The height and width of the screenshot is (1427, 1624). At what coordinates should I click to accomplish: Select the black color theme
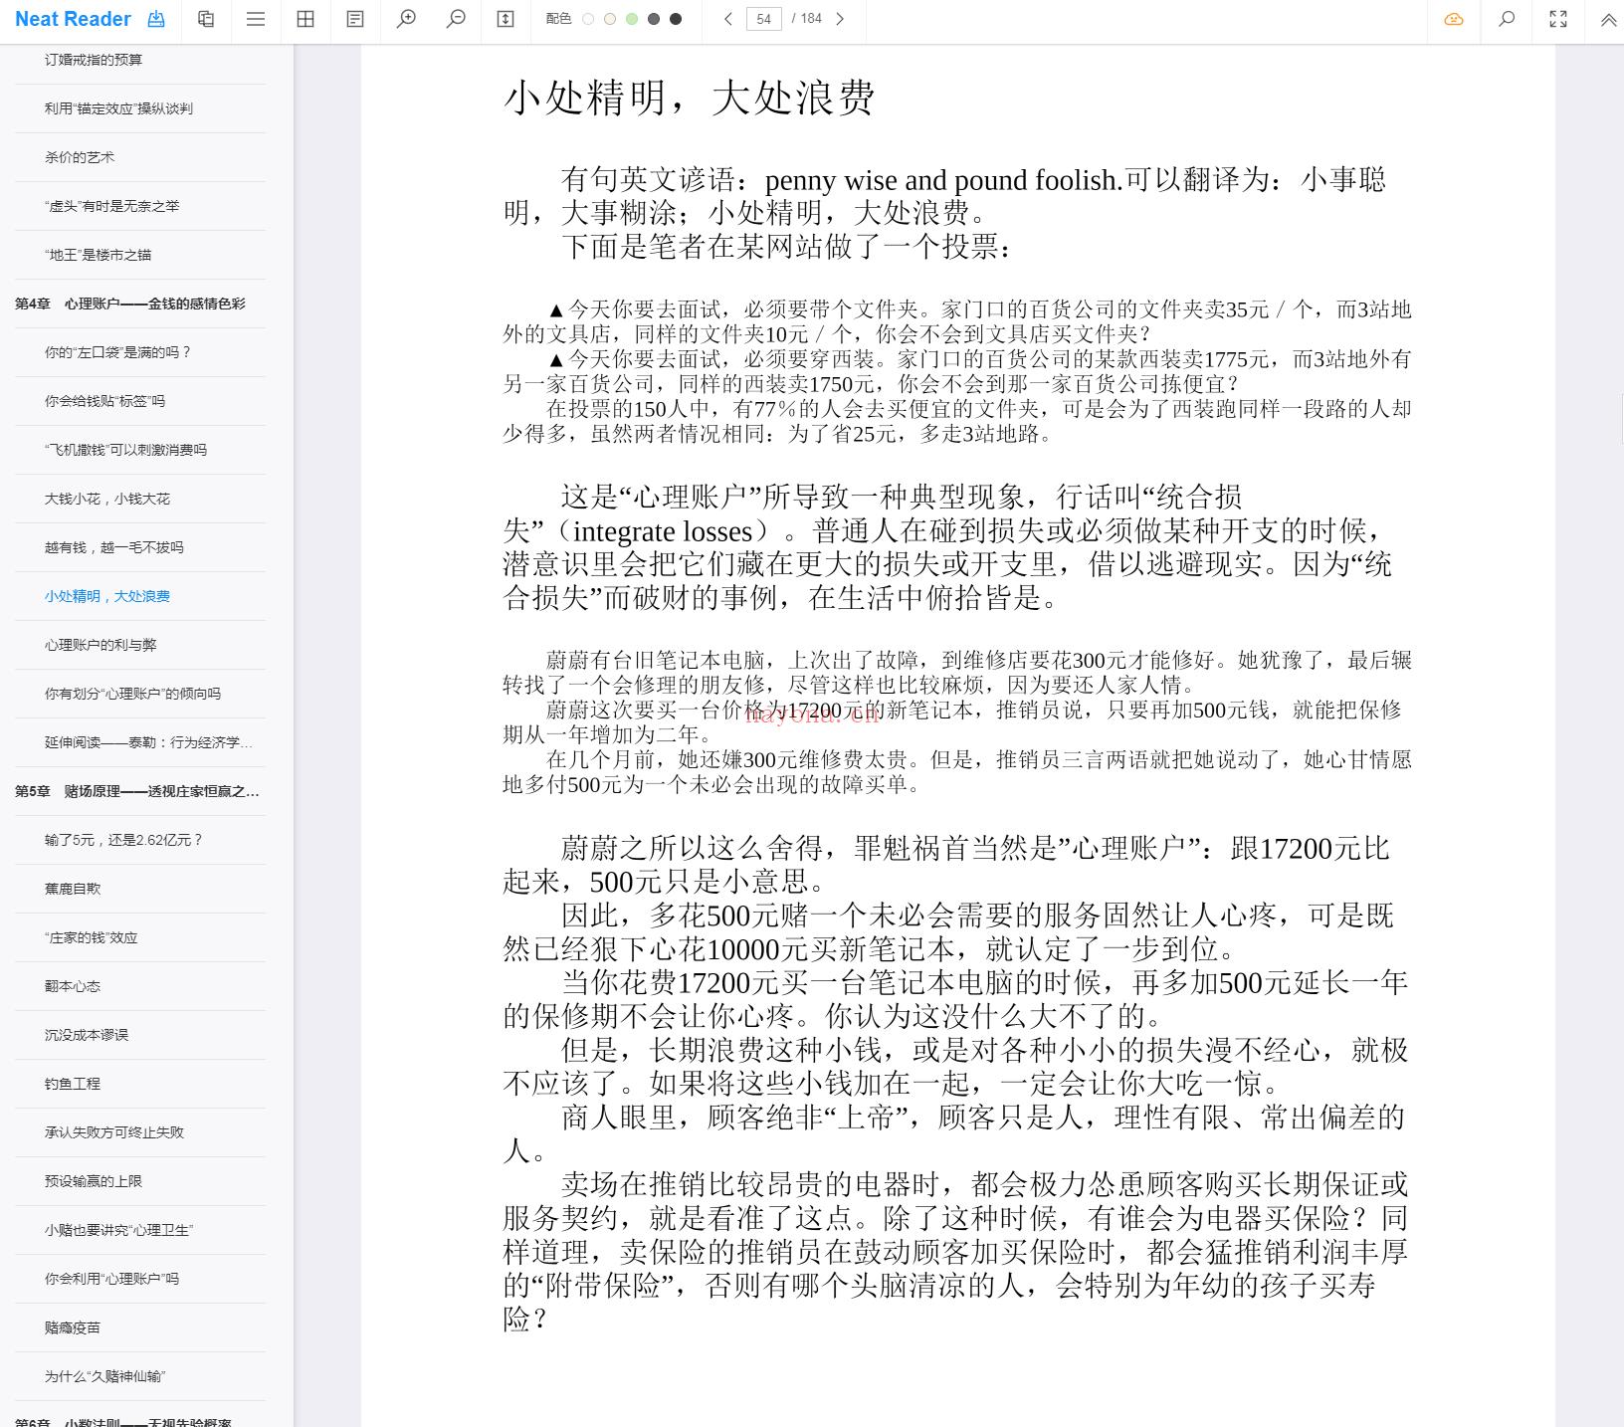(x=676, y=19)
